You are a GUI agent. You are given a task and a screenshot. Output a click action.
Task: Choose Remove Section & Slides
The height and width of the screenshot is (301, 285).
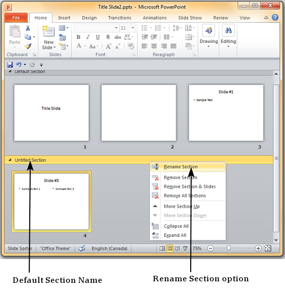tap(188, 186)
